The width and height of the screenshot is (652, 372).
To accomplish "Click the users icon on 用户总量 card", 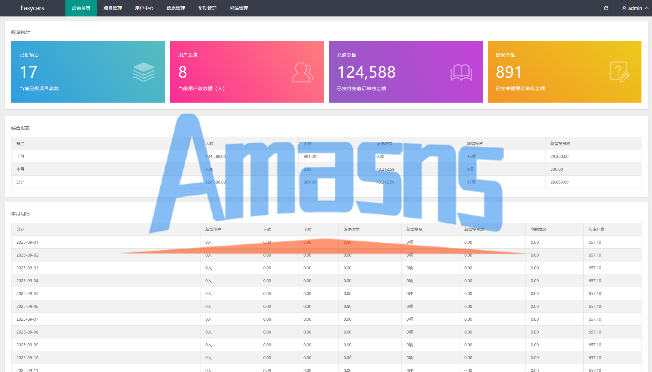I will (302, 72).
